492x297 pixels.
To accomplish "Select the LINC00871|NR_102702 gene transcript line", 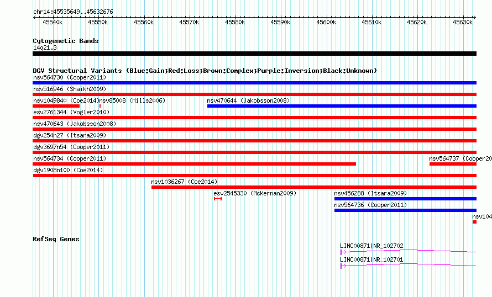I will [408, 252].
